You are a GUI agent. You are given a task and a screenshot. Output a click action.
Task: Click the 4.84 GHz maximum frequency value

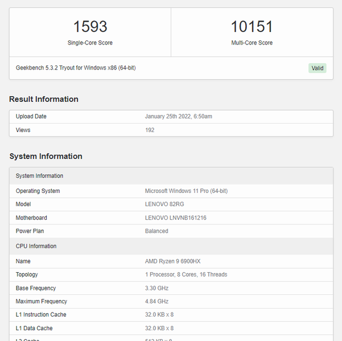tap(157, 301)
